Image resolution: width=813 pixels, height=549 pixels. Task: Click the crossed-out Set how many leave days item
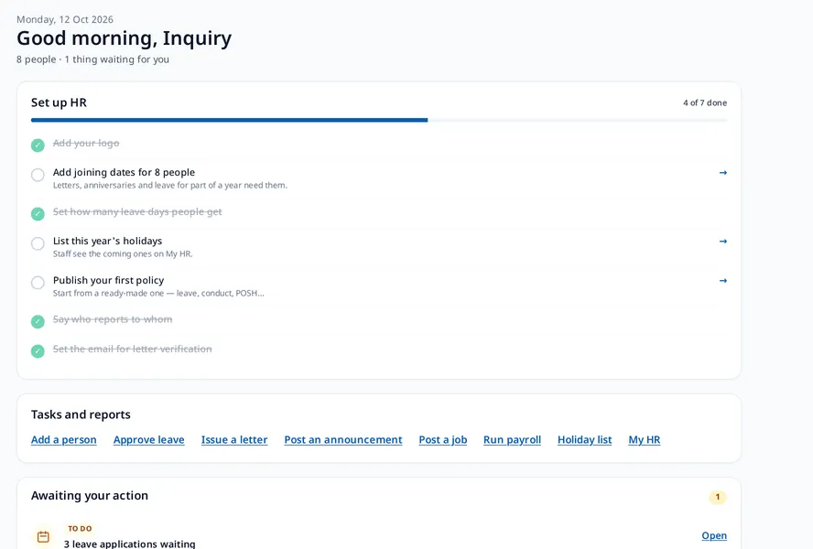click(137, 211)
